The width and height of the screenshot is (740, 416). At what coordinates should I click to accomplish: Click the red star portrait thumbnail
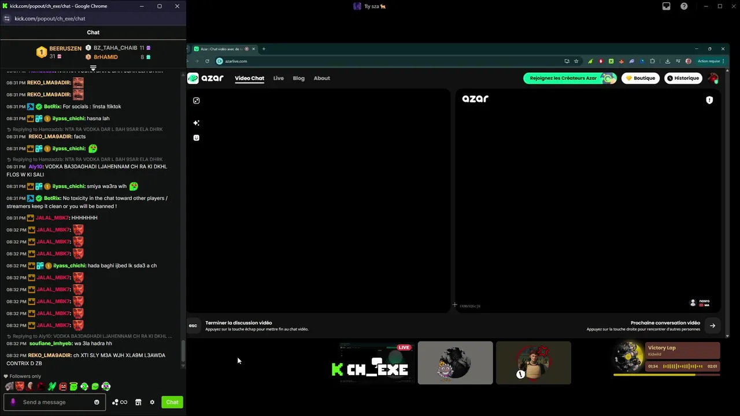point(534,363)
